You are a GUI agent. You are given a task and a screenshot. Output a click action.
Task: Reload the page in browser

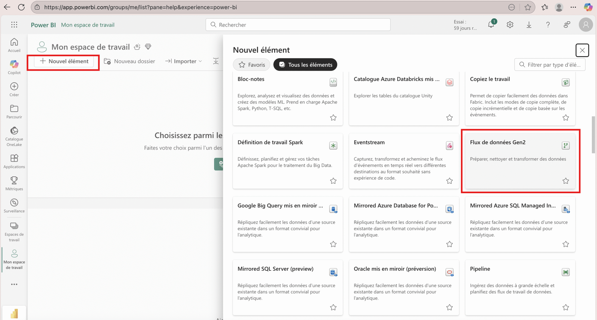click(x=21, y=7)
